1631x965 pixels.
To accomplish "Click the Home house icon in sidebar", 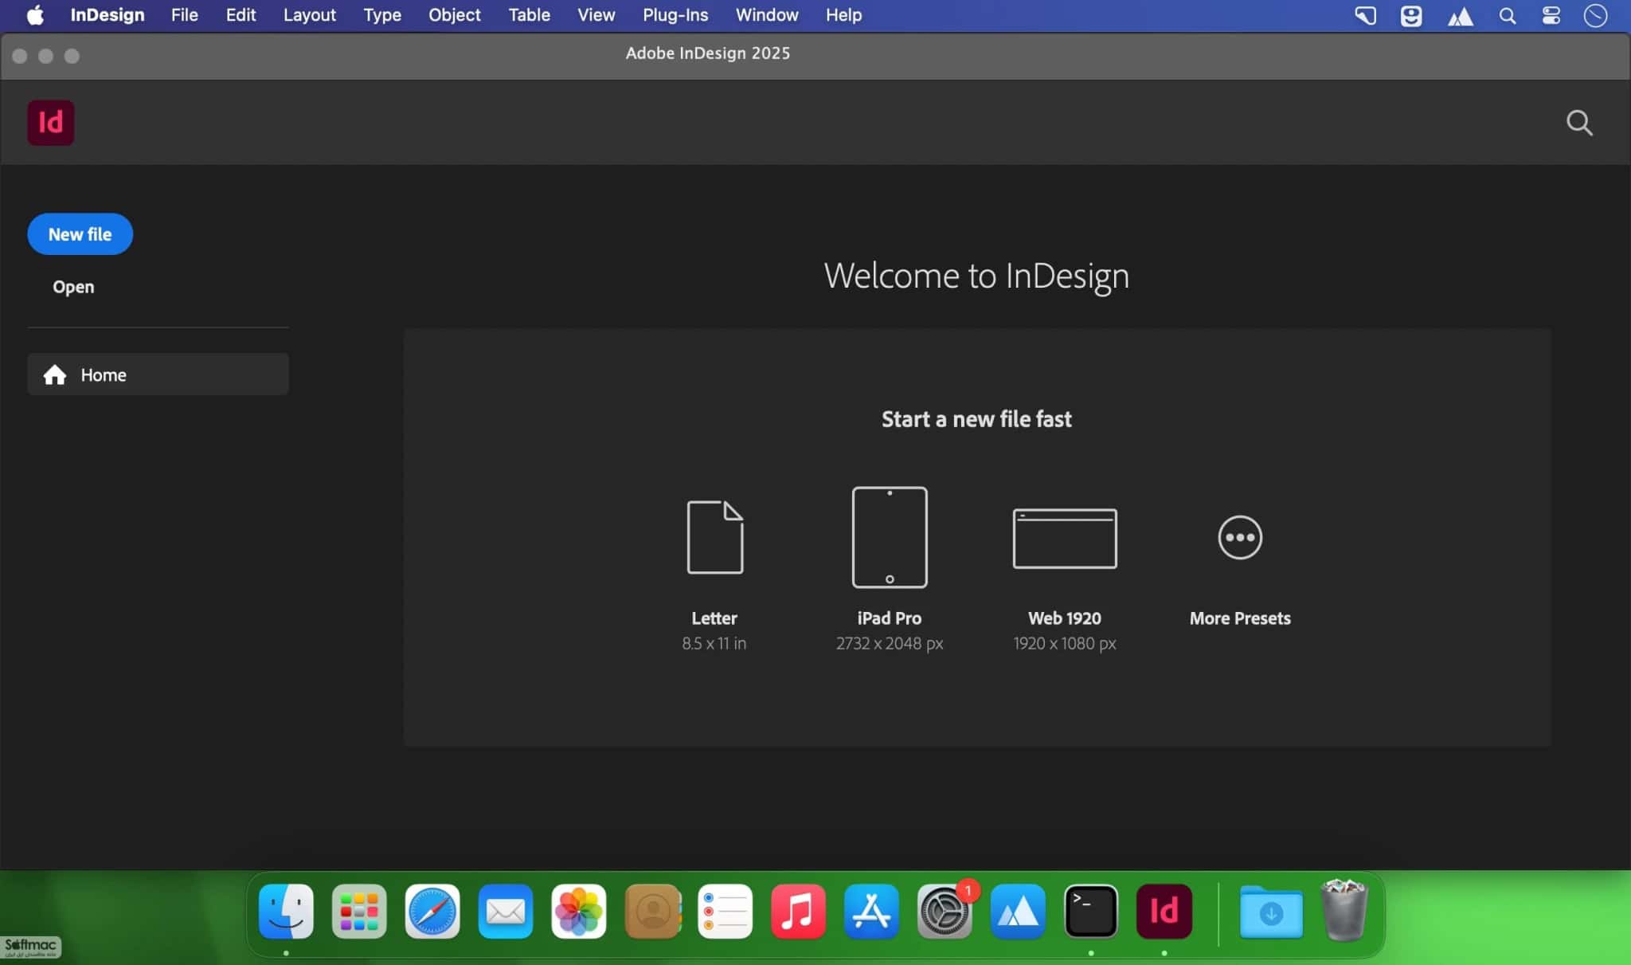I will 55,375.
